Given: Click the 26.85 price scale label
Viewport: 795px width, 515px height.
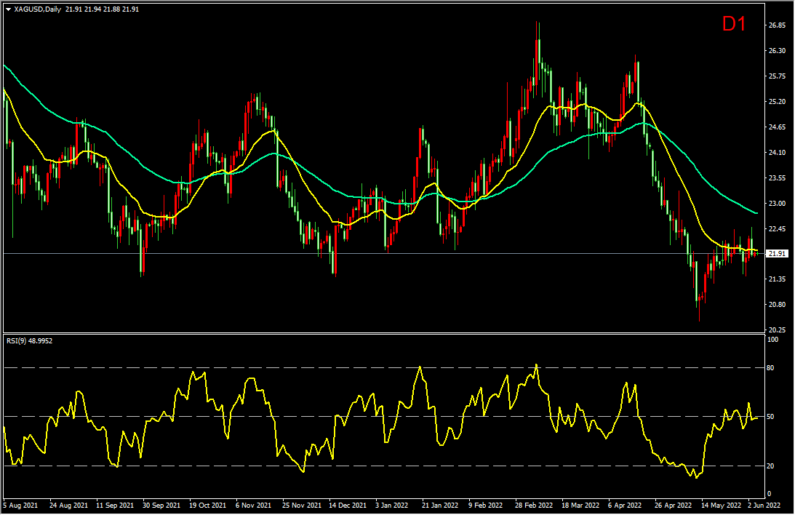Looking at the screenshot, I should 778,25.
